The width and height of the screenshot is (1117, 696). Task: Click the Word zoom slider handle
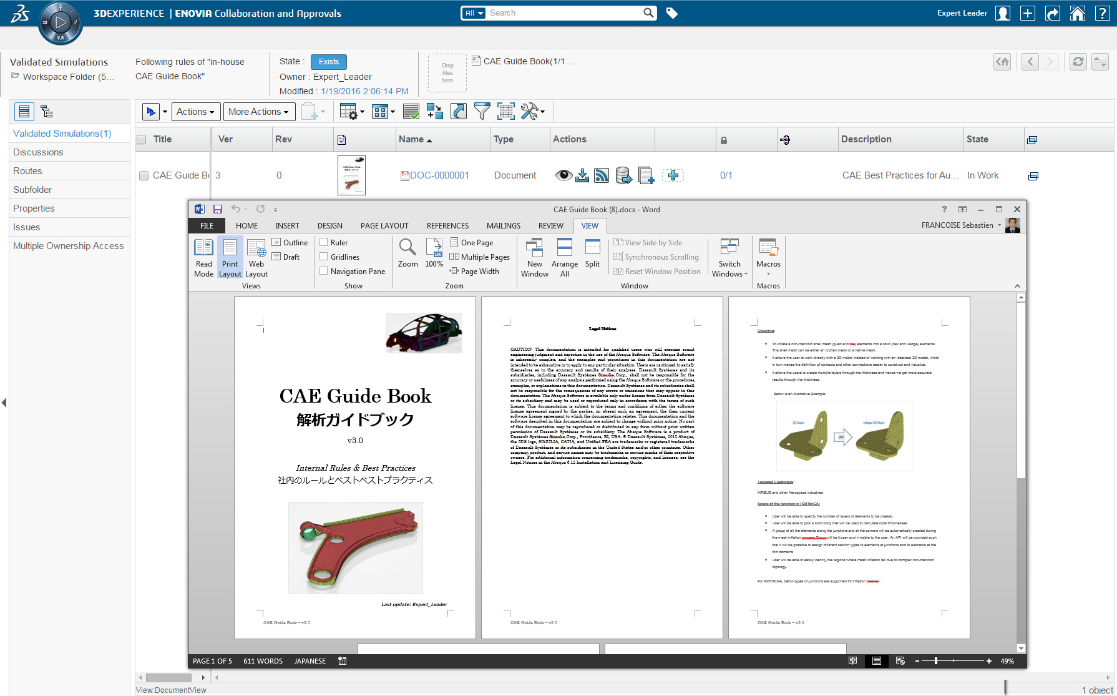[x=936, y=661]
